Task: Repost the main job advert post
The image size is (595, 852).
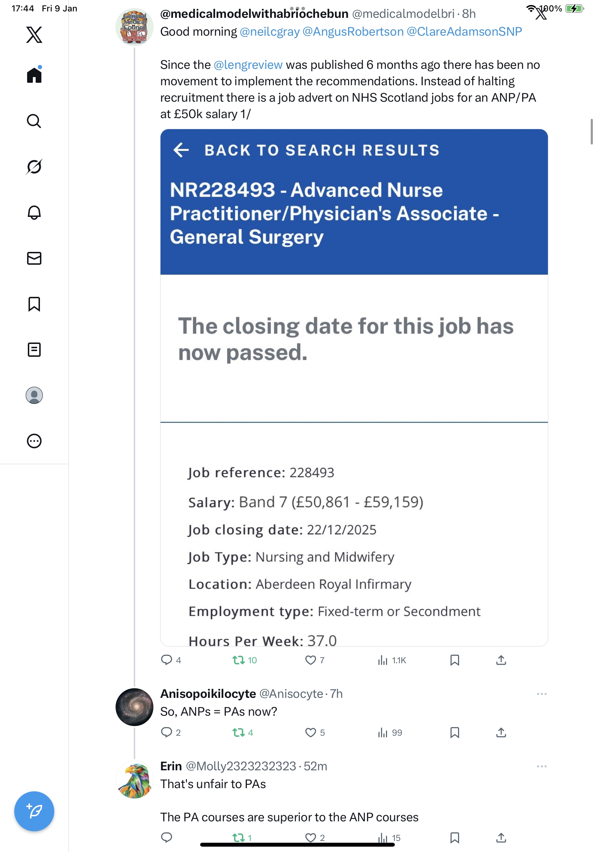Action: pyautogui.click(x=239, y=660)
